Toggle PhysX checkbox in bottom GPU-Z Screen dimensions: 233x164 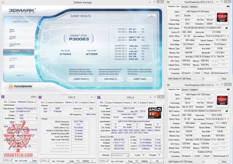203,156
